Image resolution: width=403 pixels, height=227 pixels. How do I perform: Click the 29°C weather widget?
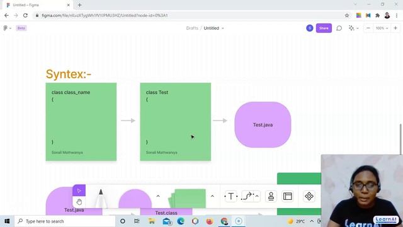297,221
